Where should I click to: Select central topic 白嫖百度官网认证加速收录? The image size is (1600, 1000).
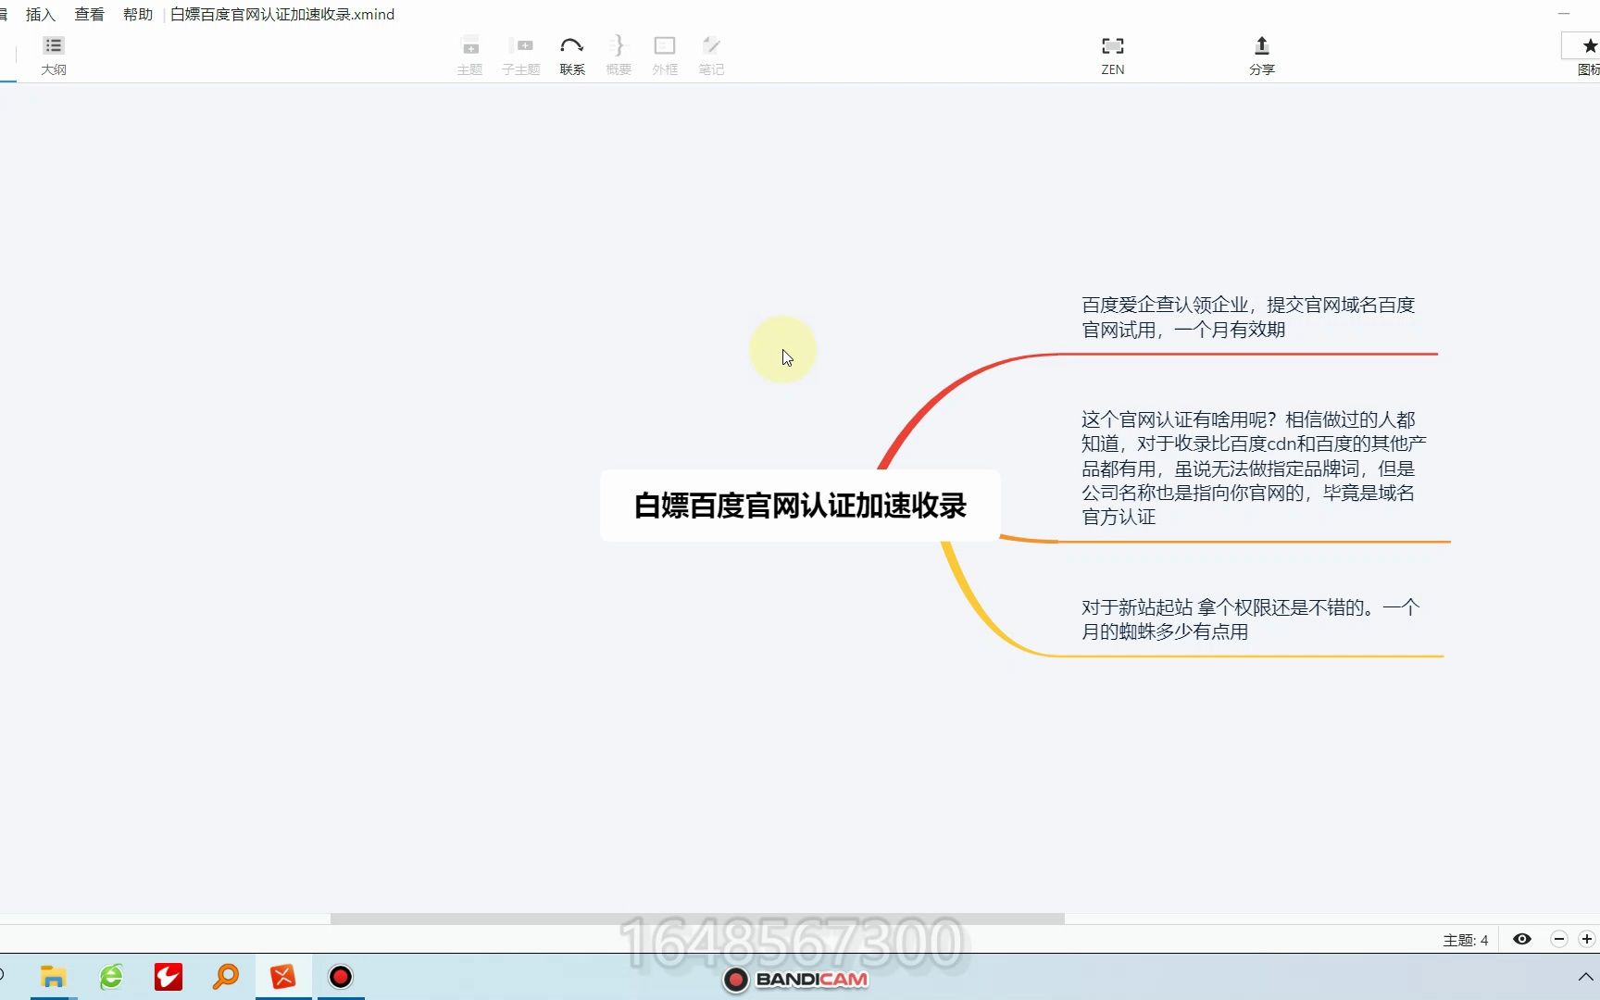click(800, 506)
